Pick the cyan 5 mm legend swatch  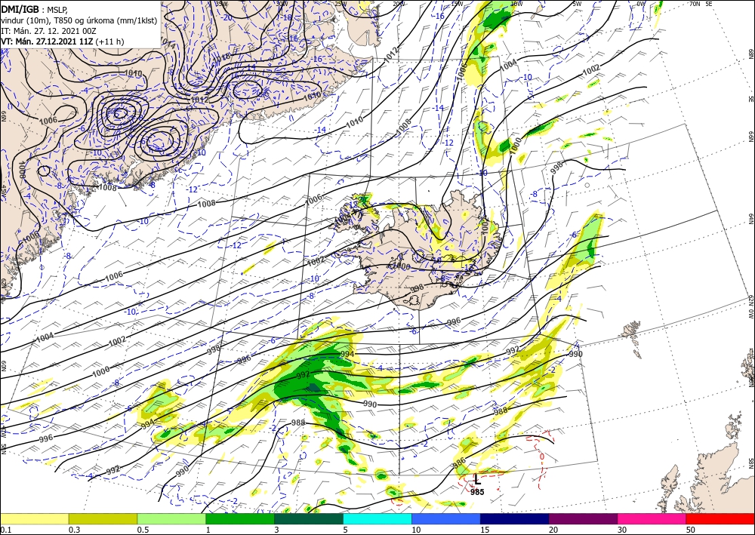coord(377,518)
